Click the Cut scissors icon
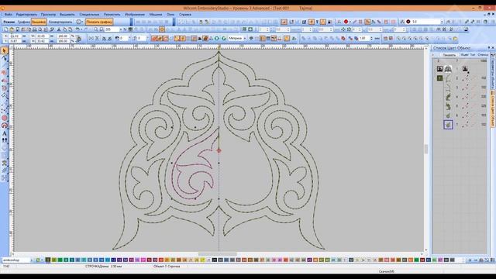Screen dimensions: 496x279 pyautogui.click(x=59, y=29)
